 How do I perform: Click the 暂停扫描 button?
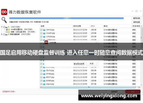[x=136, y=18]
